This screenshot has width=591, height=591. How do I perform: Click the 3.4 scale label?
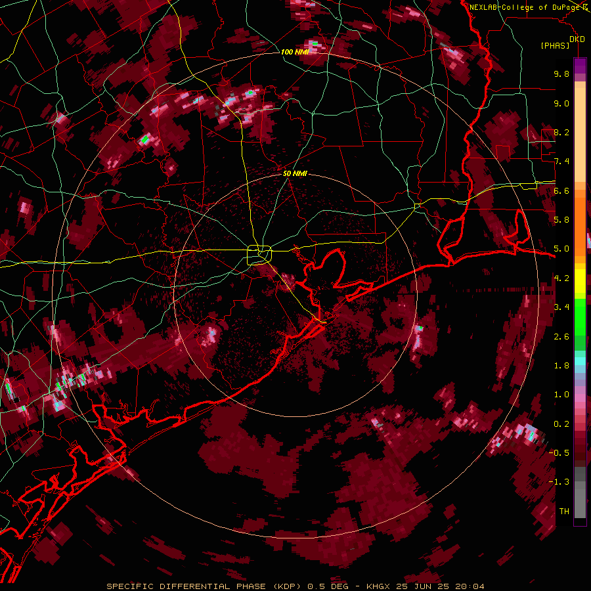click(x=561, y=307)
